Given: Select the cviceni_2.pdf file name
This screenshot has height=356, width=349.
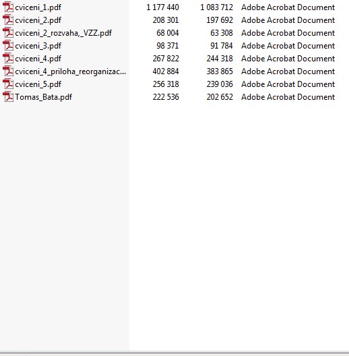Looking at the screenshot, I should 38,20.
